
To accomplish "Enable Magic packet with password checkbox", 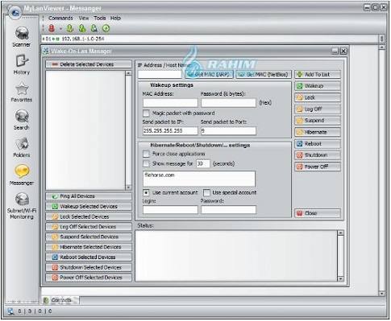I will [146, 113].
